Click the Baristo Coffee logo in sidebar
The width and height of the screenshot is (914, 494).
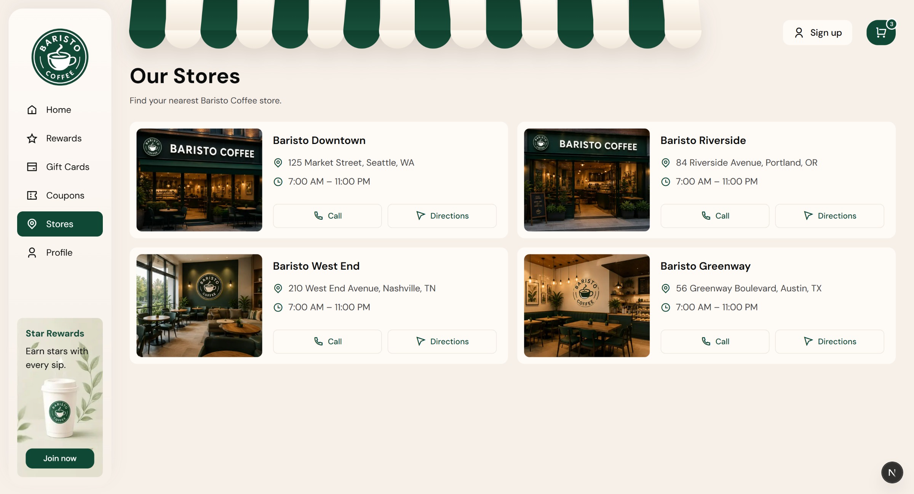coord(60,57)
